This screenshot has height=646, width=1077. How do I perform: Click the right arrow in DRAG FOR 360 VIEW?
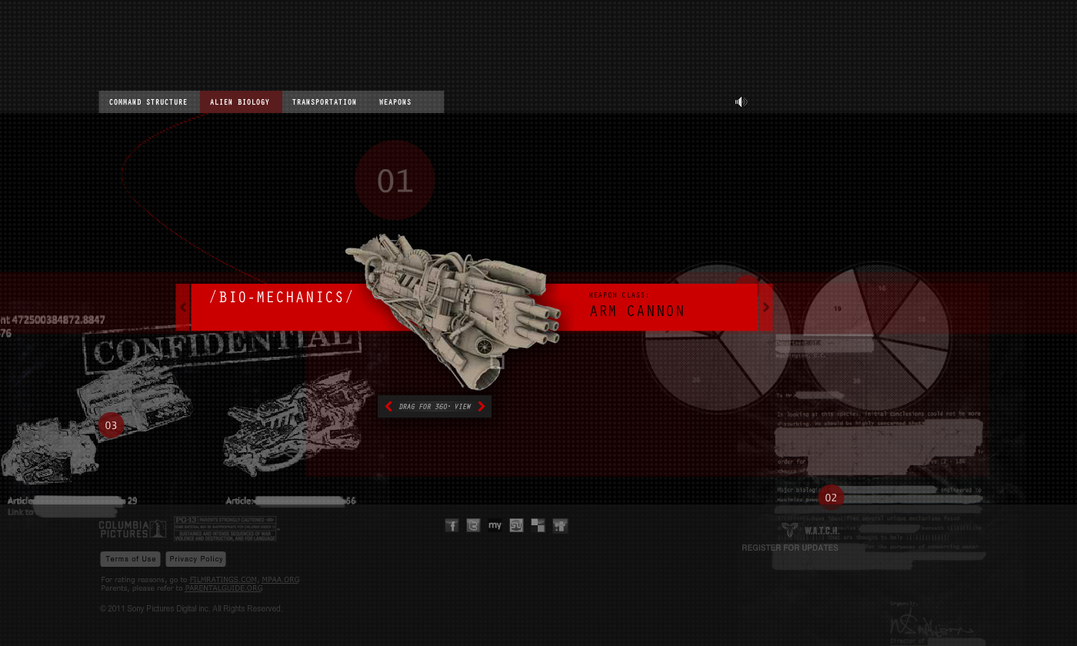[482, 406]
